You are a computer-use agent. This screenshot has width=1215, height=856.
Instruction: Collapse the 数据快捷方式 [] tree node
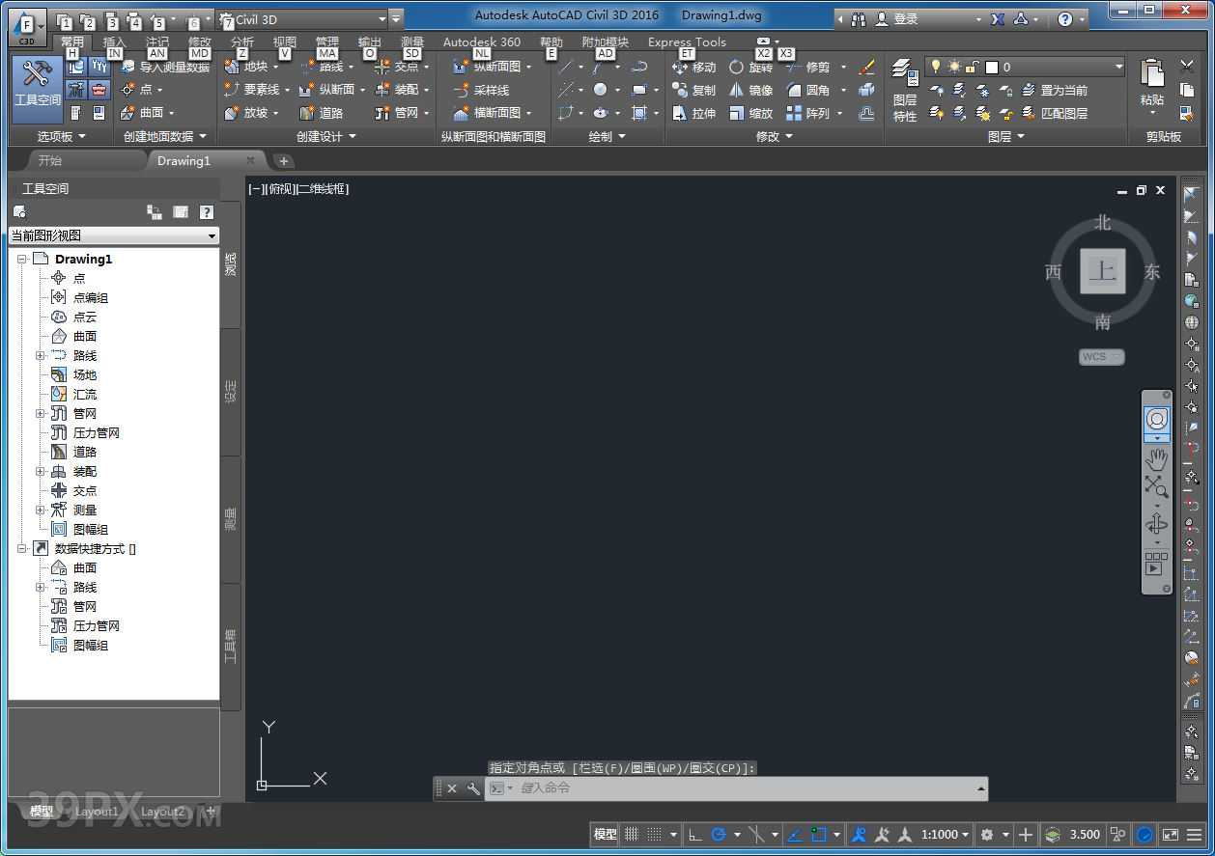21,548
